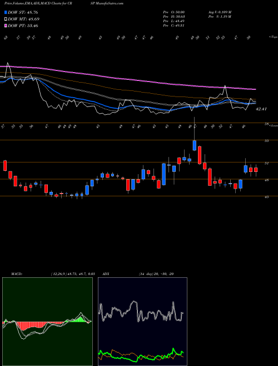Select the DOW ST: 48.76 legend label
The image size is (278, 366).
point(23,12)
